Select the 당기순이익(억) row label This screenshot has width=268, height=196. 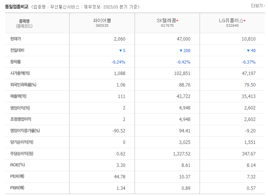(x=22, y=142)
